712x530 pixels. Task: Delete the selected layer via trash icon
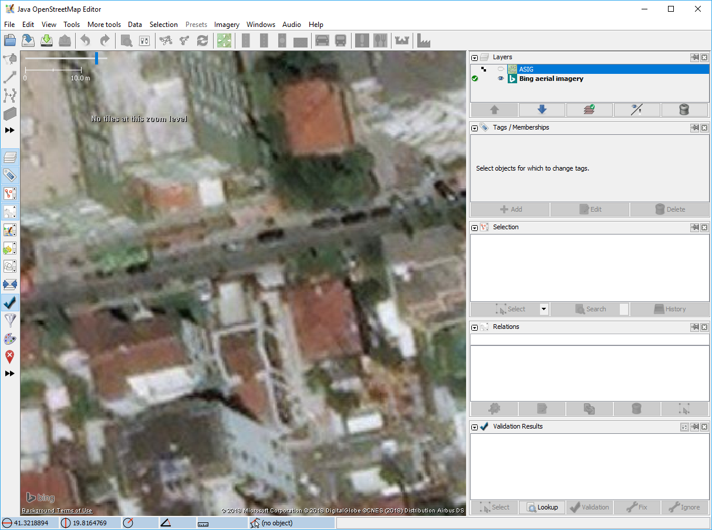[684, 110]
